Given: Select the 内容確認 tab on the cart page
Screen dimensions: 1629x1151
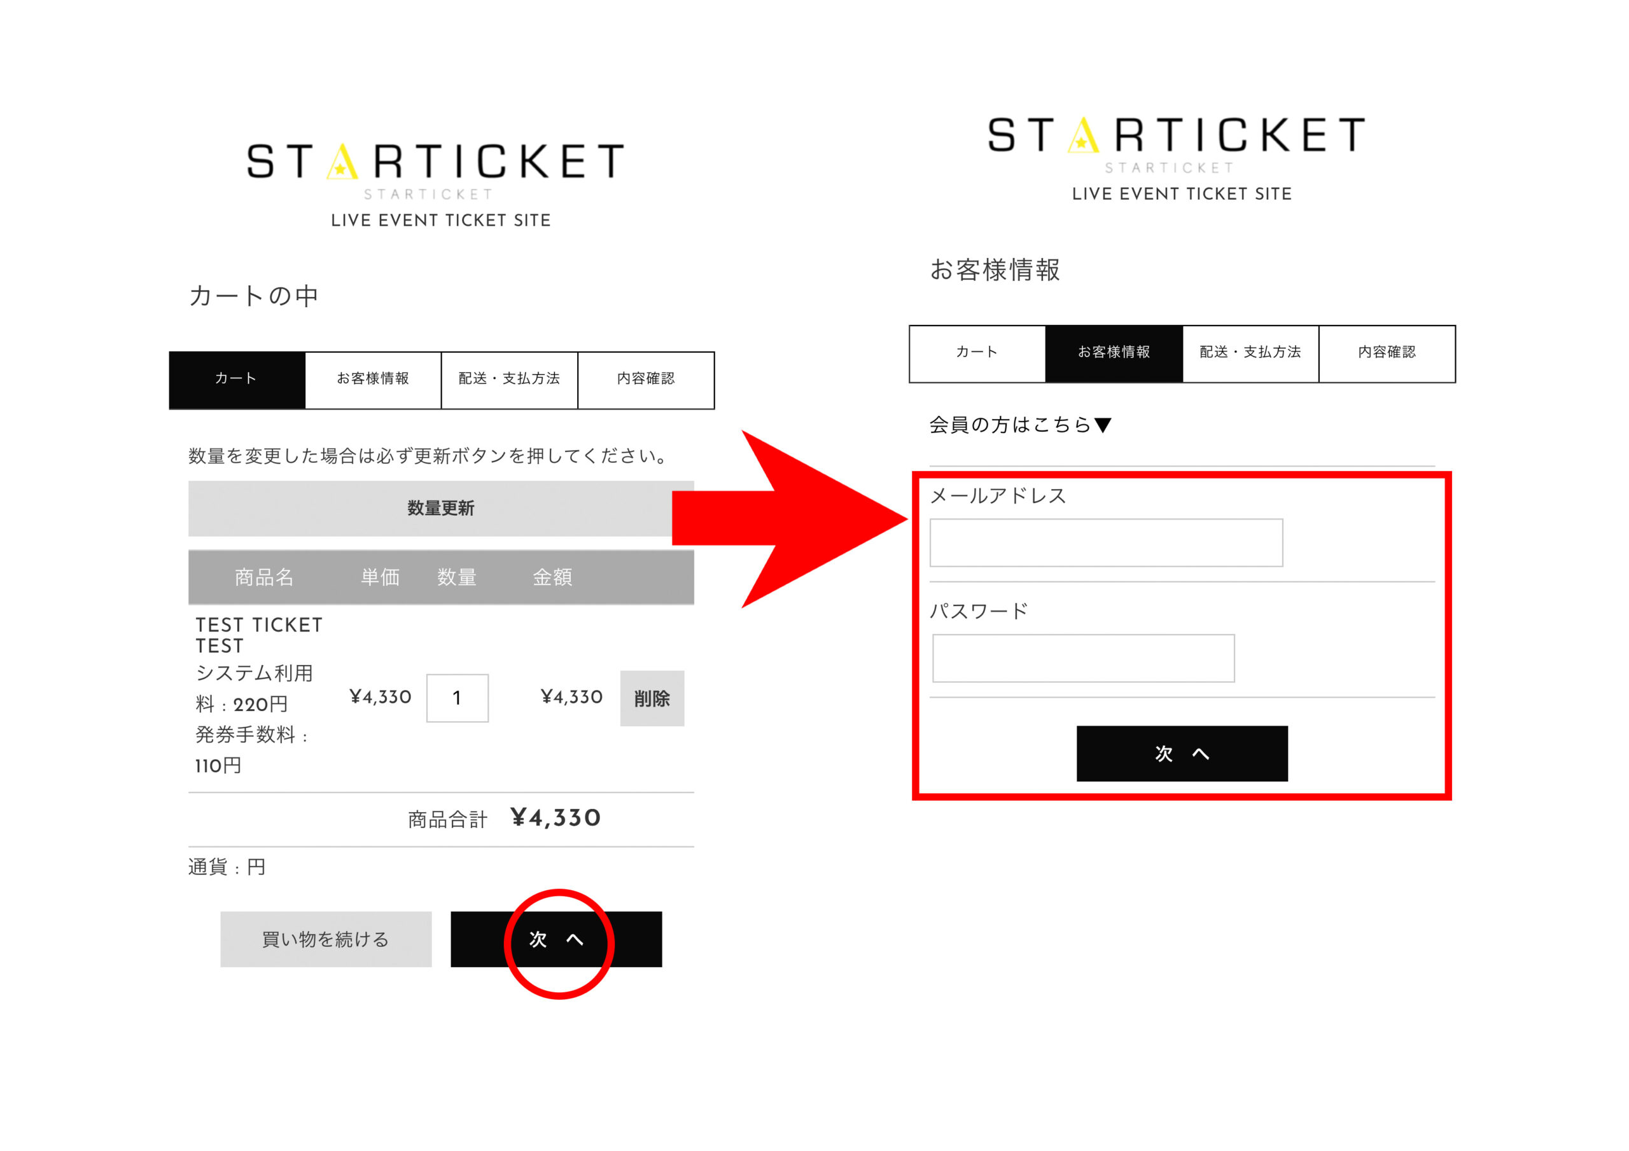Looking at the screenshot, I should point(647,380).
